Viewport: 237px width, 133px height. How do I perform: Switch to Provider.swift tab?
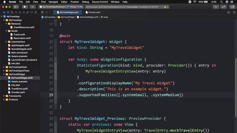coord(93,12)
